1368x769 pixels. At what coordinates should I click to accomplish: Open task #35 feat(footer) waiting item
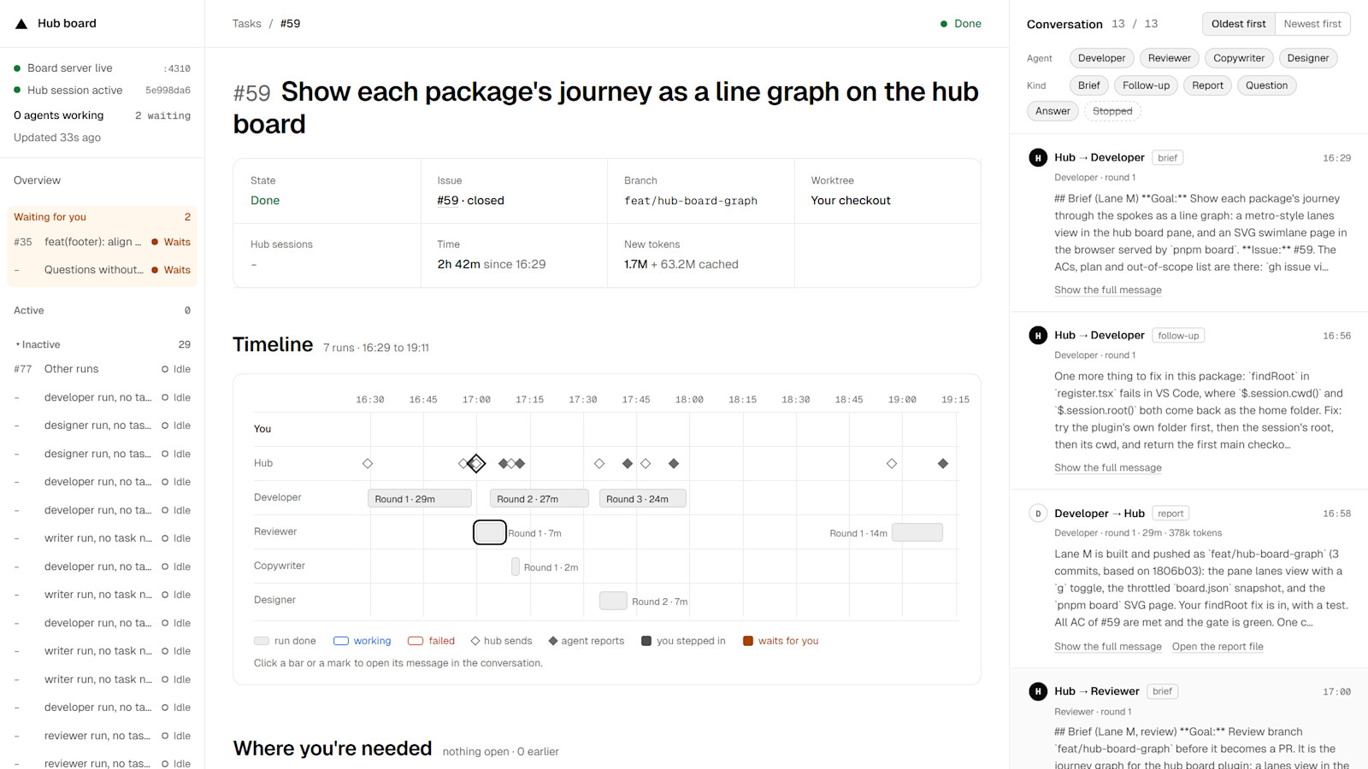click(102, 242)
